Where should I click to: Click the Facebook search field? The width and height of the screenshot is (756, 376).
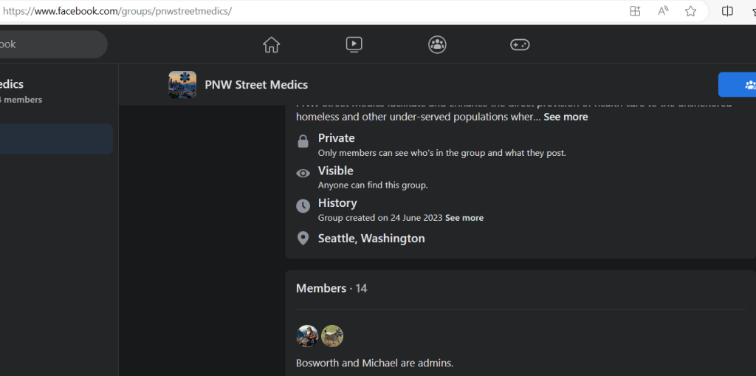point(52,44)
